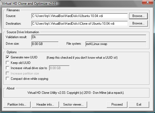Image resolution: width=155 pixels, height=113 pixels.
Task: Click the About copyright text line
Action: (76, 93)
